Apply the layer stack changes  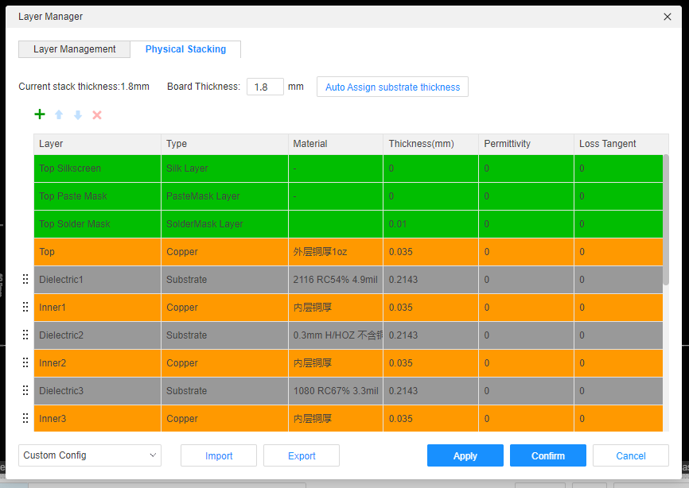click(465, 455)
